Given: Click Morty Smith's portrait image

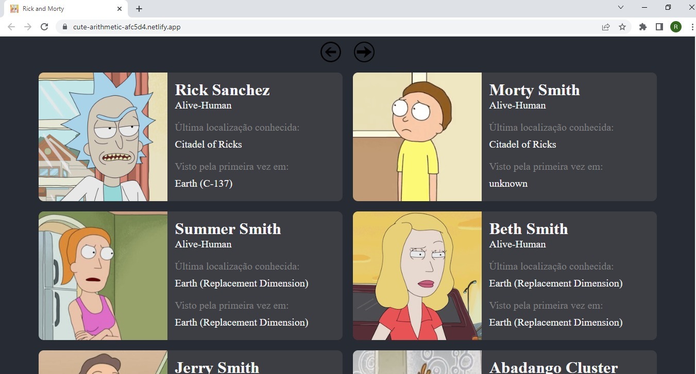Looking at the screenshot, I should point(417,136).
